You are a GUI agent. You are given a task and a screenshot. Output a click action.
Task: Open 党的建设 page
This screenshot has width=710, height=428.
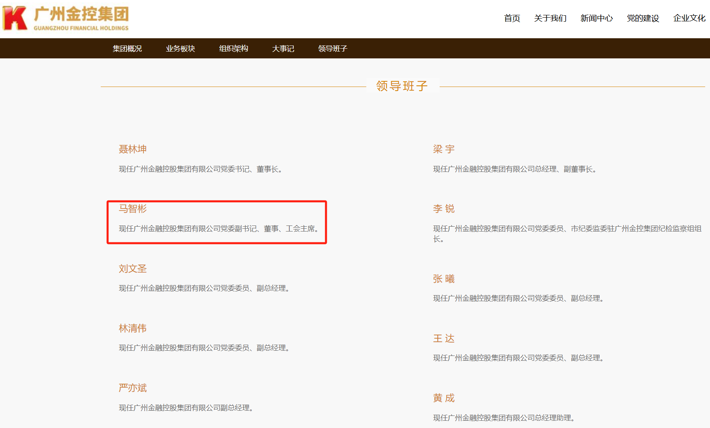(x=643, y=18)
